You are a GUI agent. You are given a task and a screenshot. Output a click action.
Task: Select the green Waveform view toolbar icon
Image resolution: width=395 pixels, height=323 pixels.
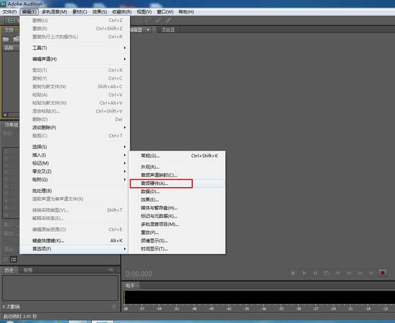click(x=11, y=21)
